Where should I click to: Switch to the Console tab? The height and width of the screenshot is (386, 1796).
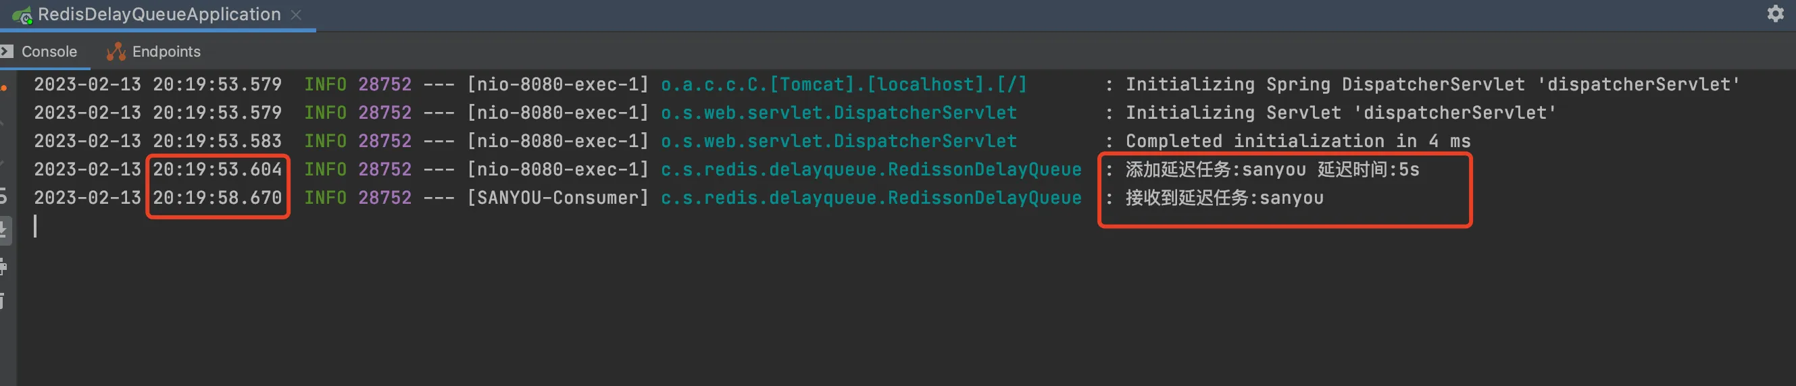[49, 51]
